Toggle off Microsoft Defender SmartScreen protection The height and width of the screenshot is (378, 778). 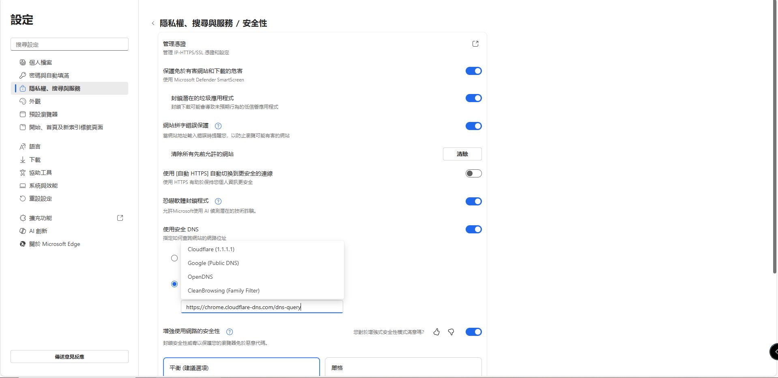(473, 71)
